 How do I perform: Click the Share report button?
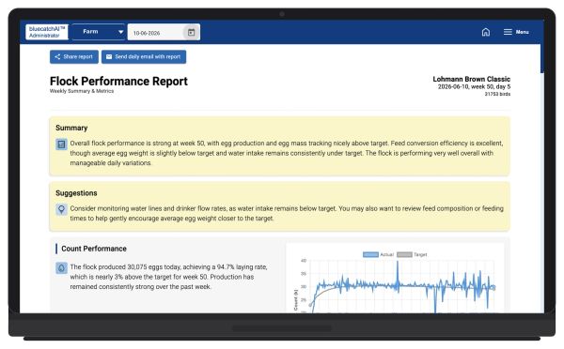74,56
